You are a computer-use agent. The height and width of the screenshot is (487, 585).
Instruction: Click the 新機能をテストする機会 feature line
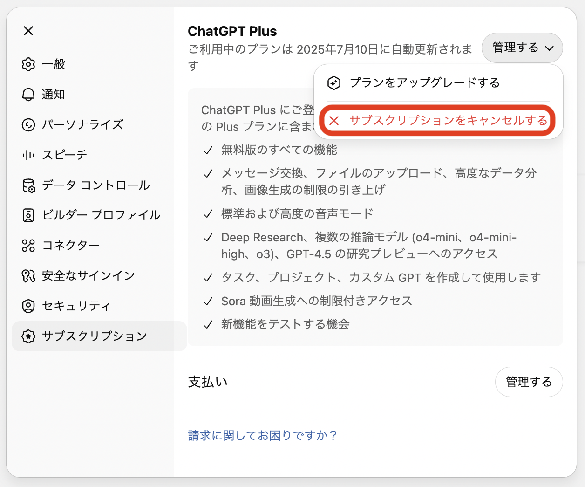[x=286, y=324]
